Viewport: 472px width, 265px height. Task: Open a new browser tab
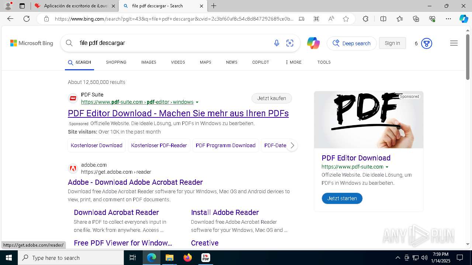click(x=214, y=6)
